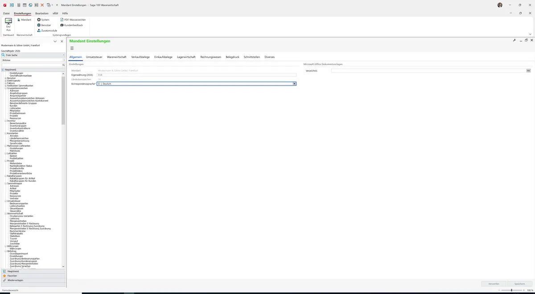Click the zoom slider handle in status bar
Image resolution: width=535 pixels, height=294 pixels.
(511, 290)
